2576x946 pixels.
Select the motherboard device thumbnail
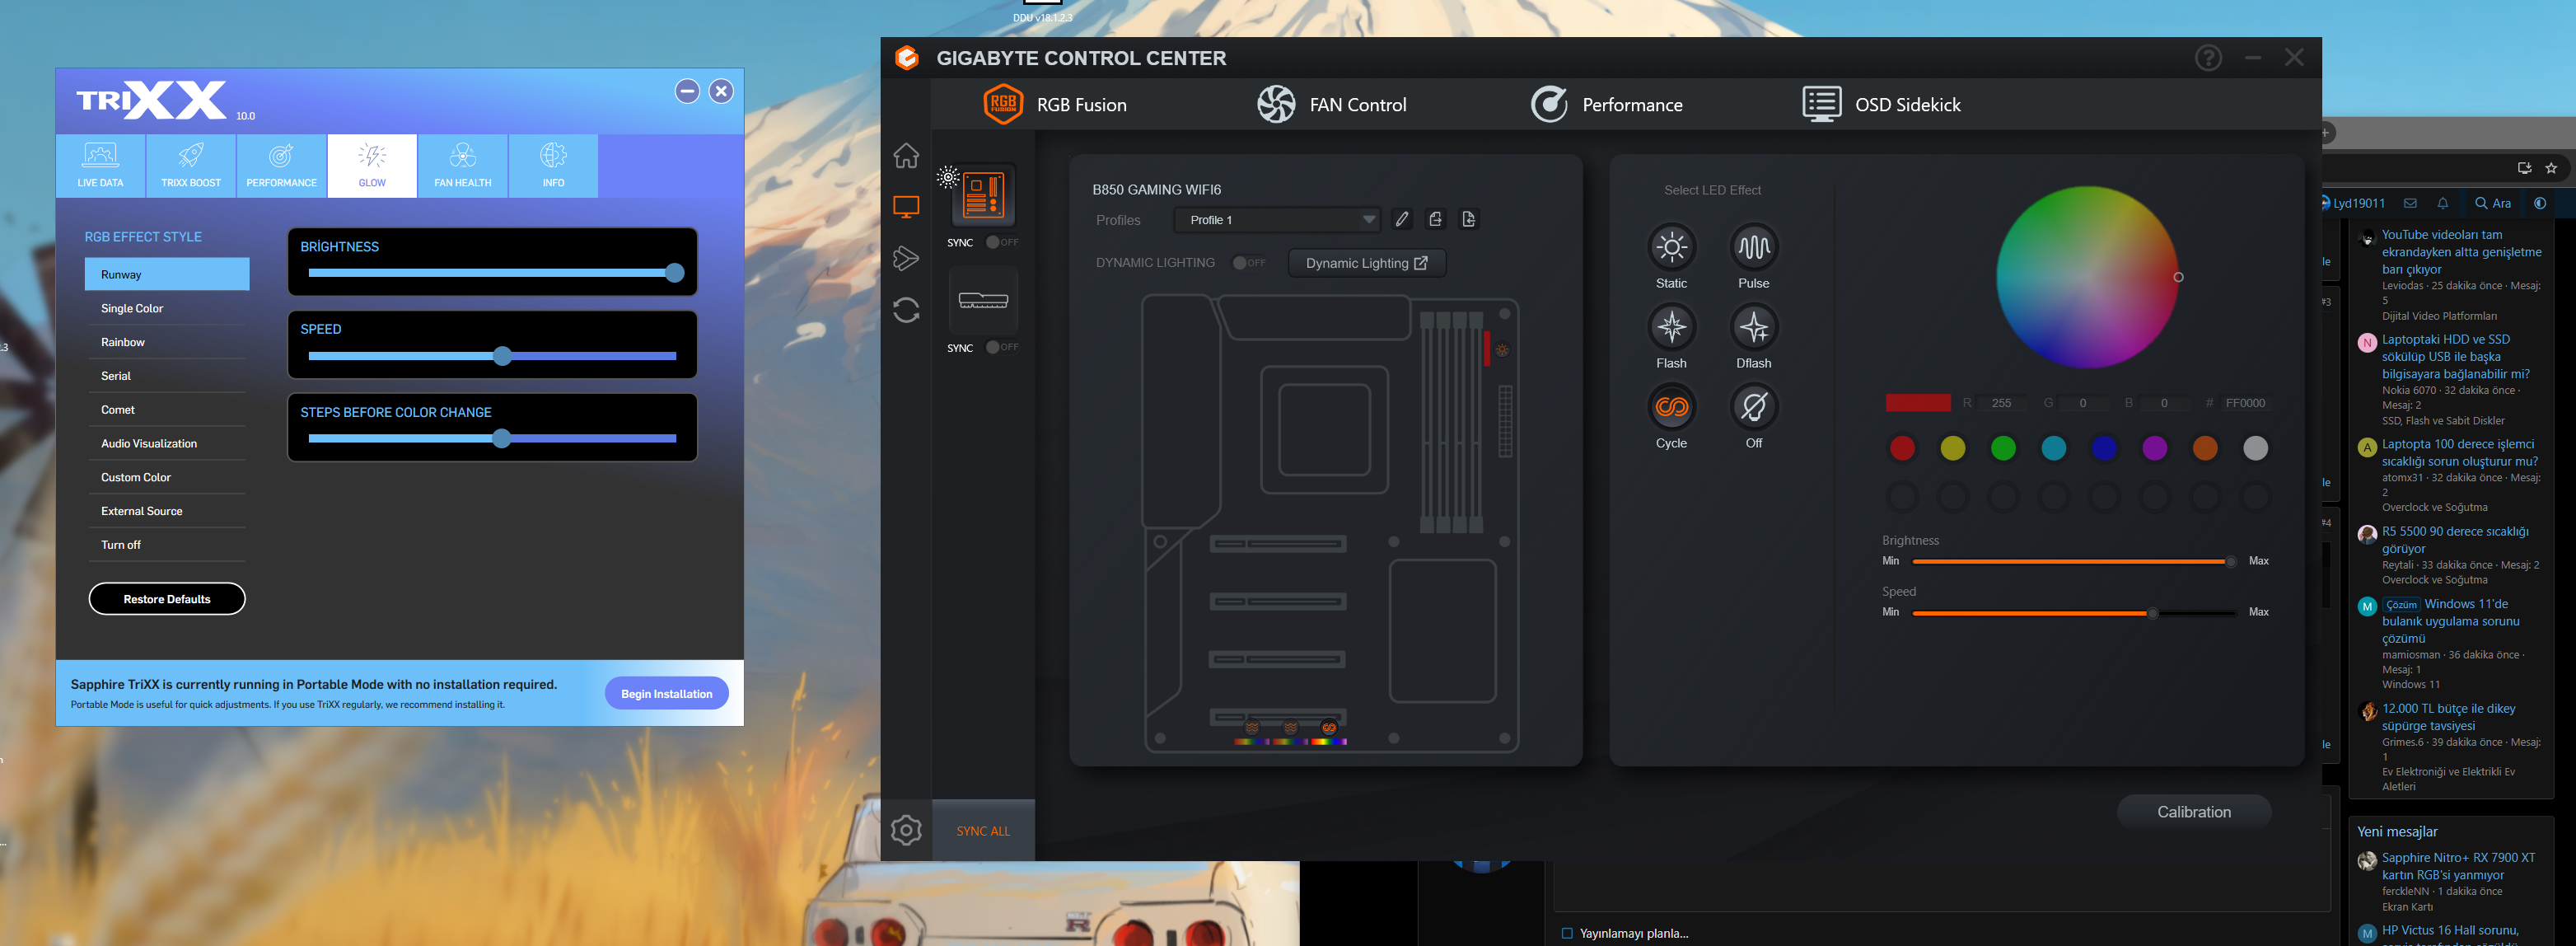983,194
